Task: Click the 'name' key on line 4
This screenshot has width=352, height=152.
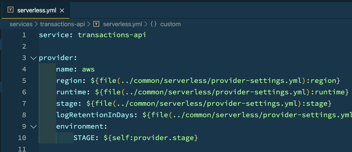Action: click(65, 69)
